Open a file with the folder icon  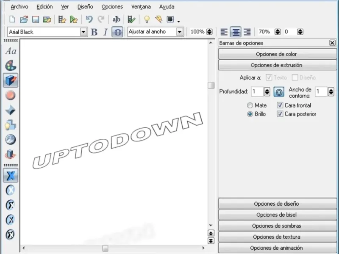[24, 19]
